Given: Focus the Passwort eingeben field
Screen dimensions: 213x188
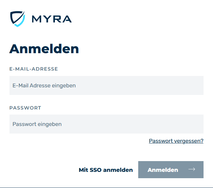Looking at the screenshot, I should [106, 124].
